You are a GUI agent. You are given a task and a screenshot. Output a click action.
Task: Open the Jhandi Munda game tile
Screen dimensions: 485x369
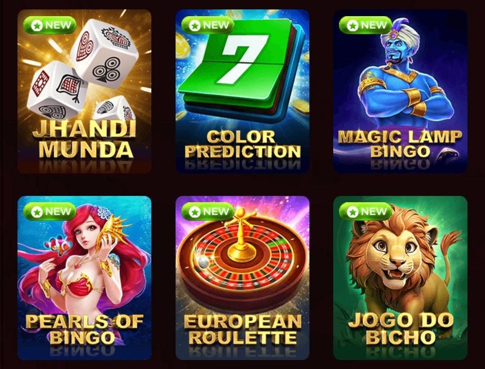[x=84, y=91]
